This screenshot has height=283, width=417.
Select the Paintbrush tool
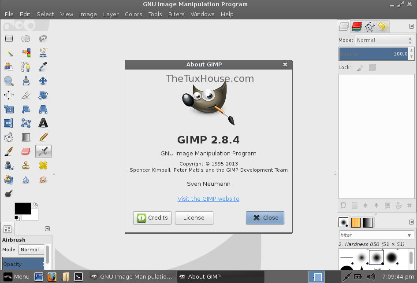pyautogui.click(x=9, y=151)
